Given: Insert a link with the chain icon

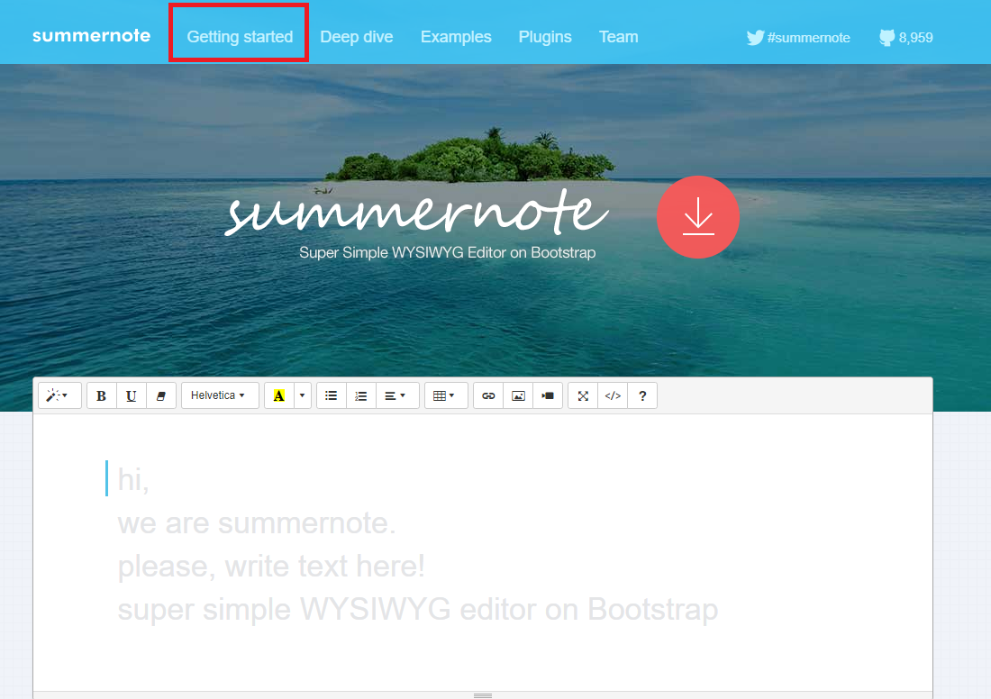Looking at the screenshot, I should [x=488, y=395].
